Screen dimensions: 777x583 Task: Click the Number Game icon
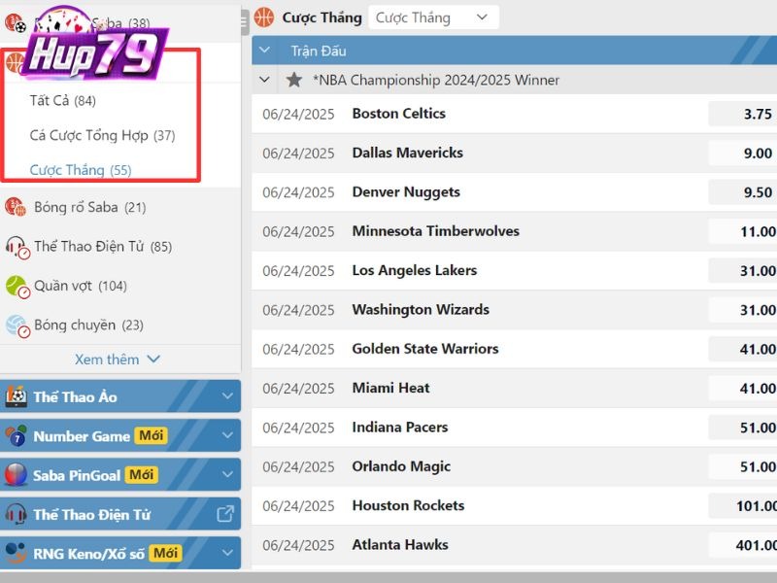[17, 435]
